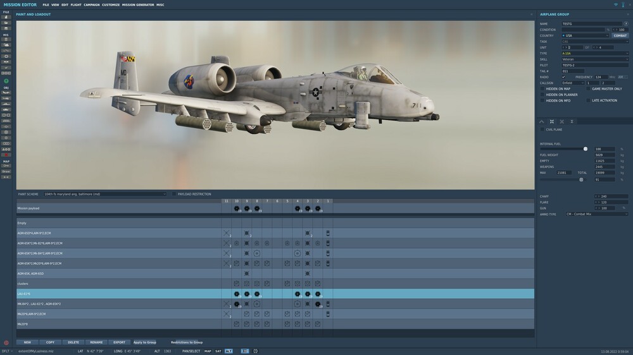The width and height of the screenshot is (633, 355).
Task: Open the CAMPAIGN menu
Action: pyautogui.click(x=92, y=5)
